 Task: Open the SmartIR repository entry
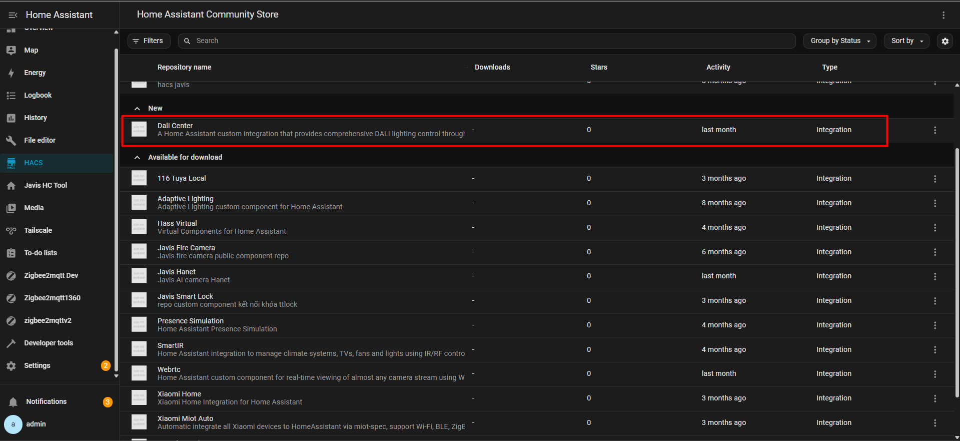pos(171,346)
